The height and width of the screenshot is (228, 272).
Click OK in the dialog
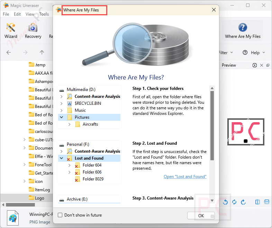201,216
